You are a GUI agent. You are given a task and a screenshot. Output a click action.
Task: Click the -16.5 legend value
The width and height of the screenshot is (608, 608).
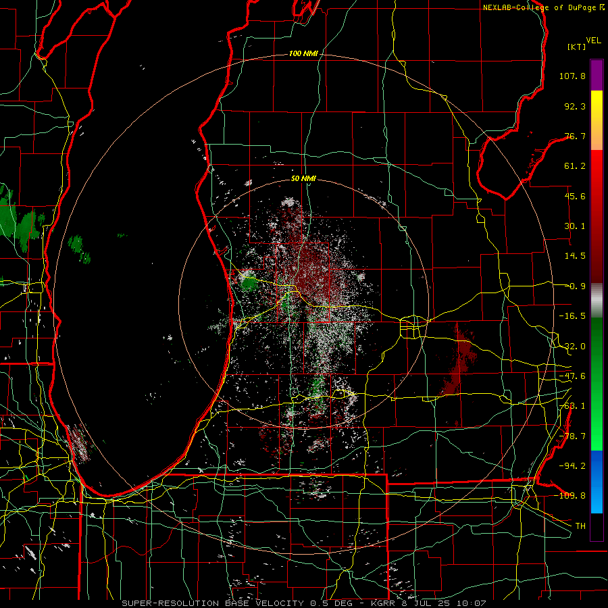572,316
